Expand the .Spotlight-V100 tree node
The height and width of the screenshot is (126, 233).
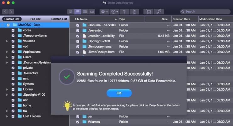tap(7, 95)
